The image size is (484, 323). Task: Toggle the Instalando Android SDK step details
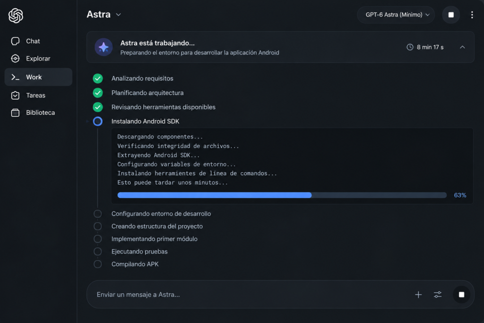point(146,122)
